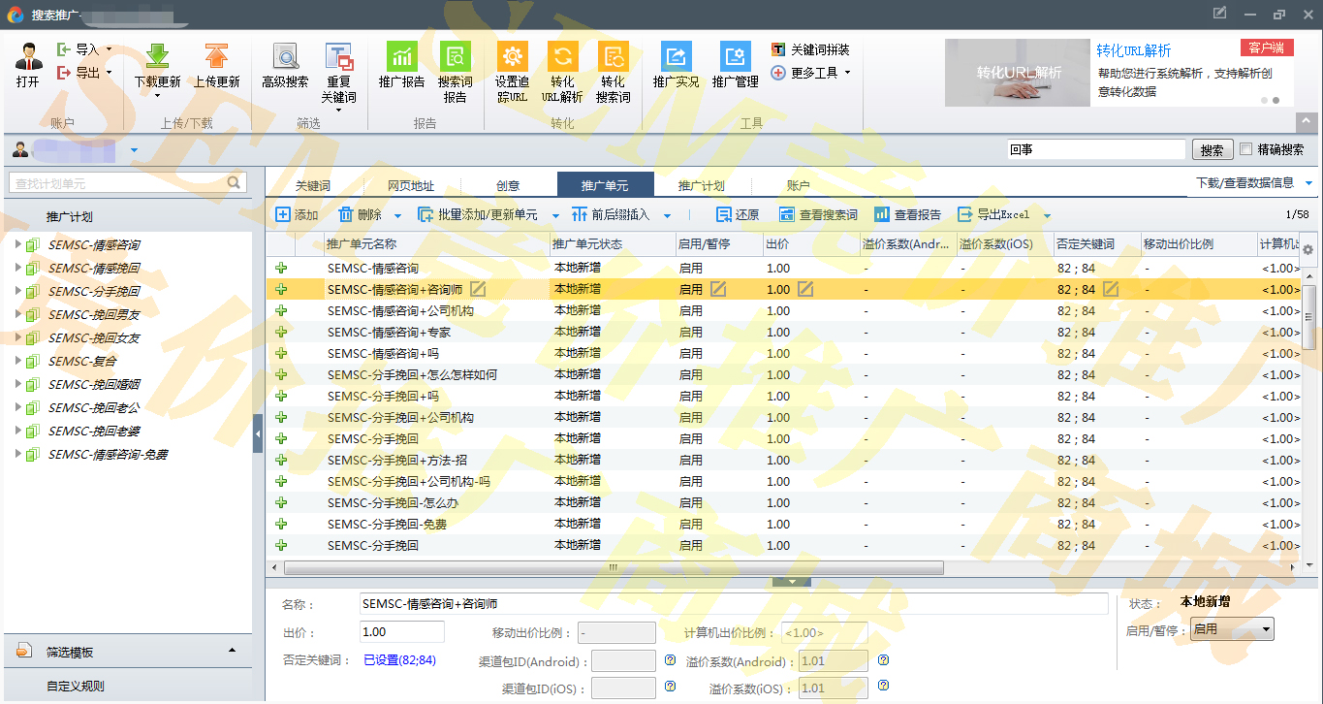
Task: Click the 查找计划单元 search field
Action: (118, 182)
